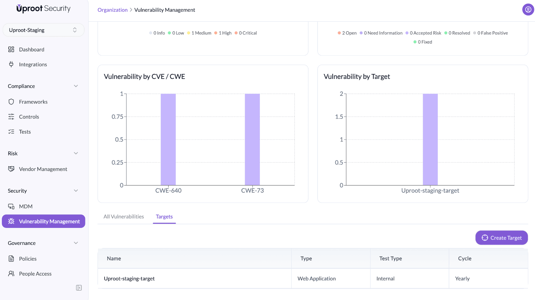The width and height of the screenshot is (535, 300).
Task: Click the Dashboard grid icon in sidebar
Action: click(x=11, y=49)
